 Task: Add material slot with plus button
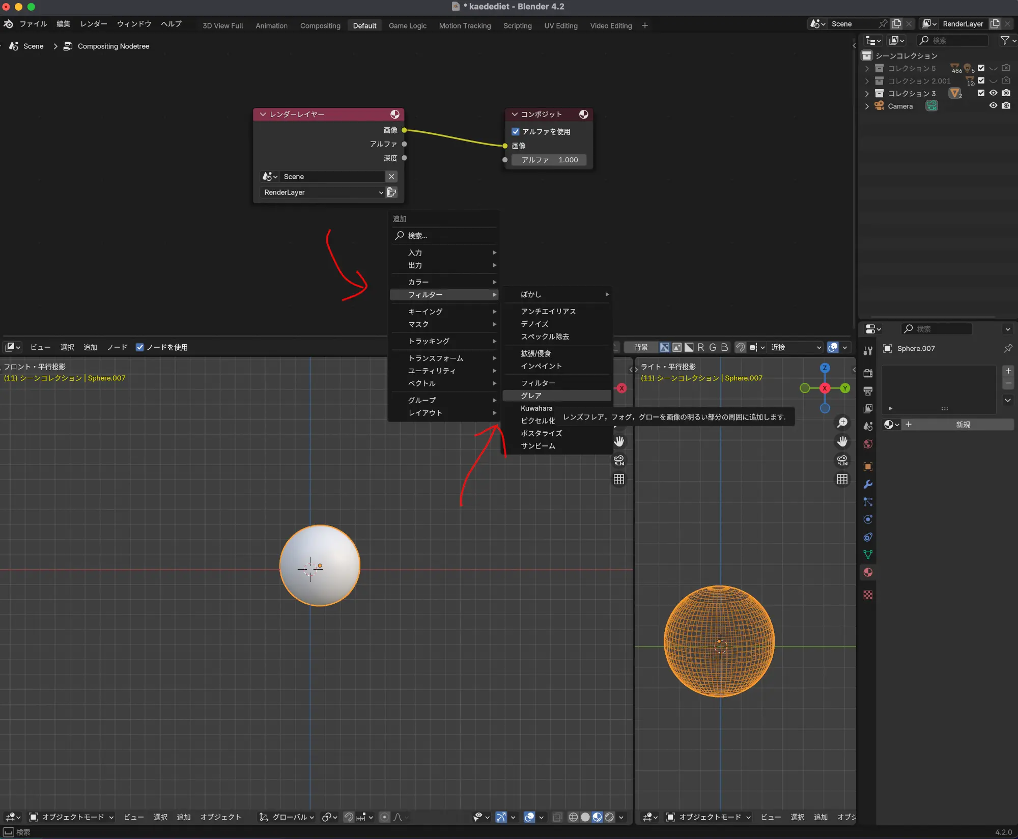(x=1008, y=371)
